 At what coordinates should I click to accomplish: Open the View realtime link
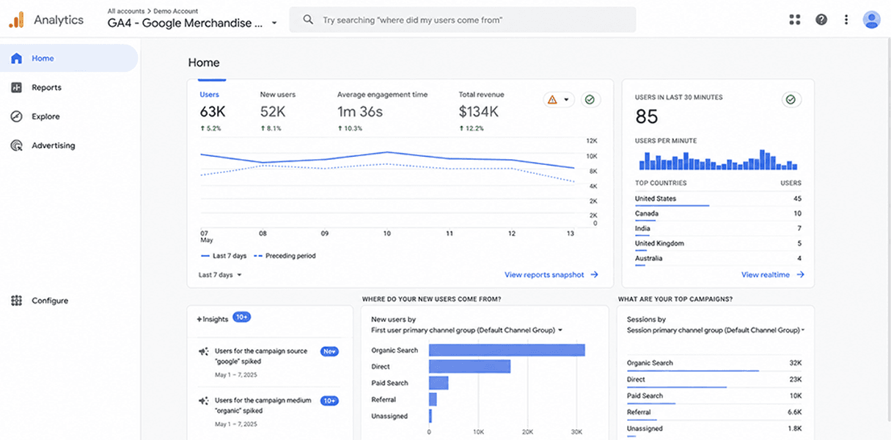point(773,275)
